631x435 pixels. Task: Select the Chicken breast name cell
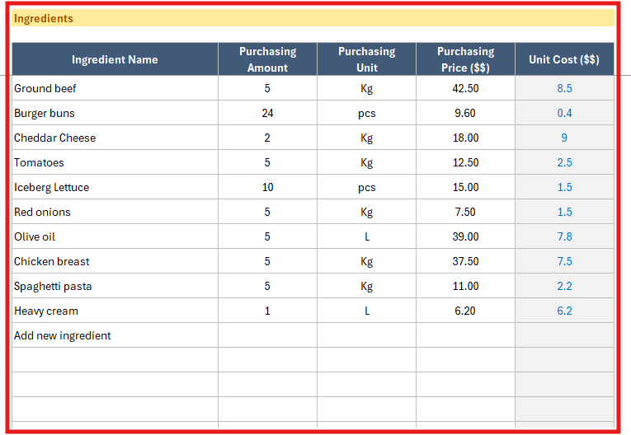(115, 261)
